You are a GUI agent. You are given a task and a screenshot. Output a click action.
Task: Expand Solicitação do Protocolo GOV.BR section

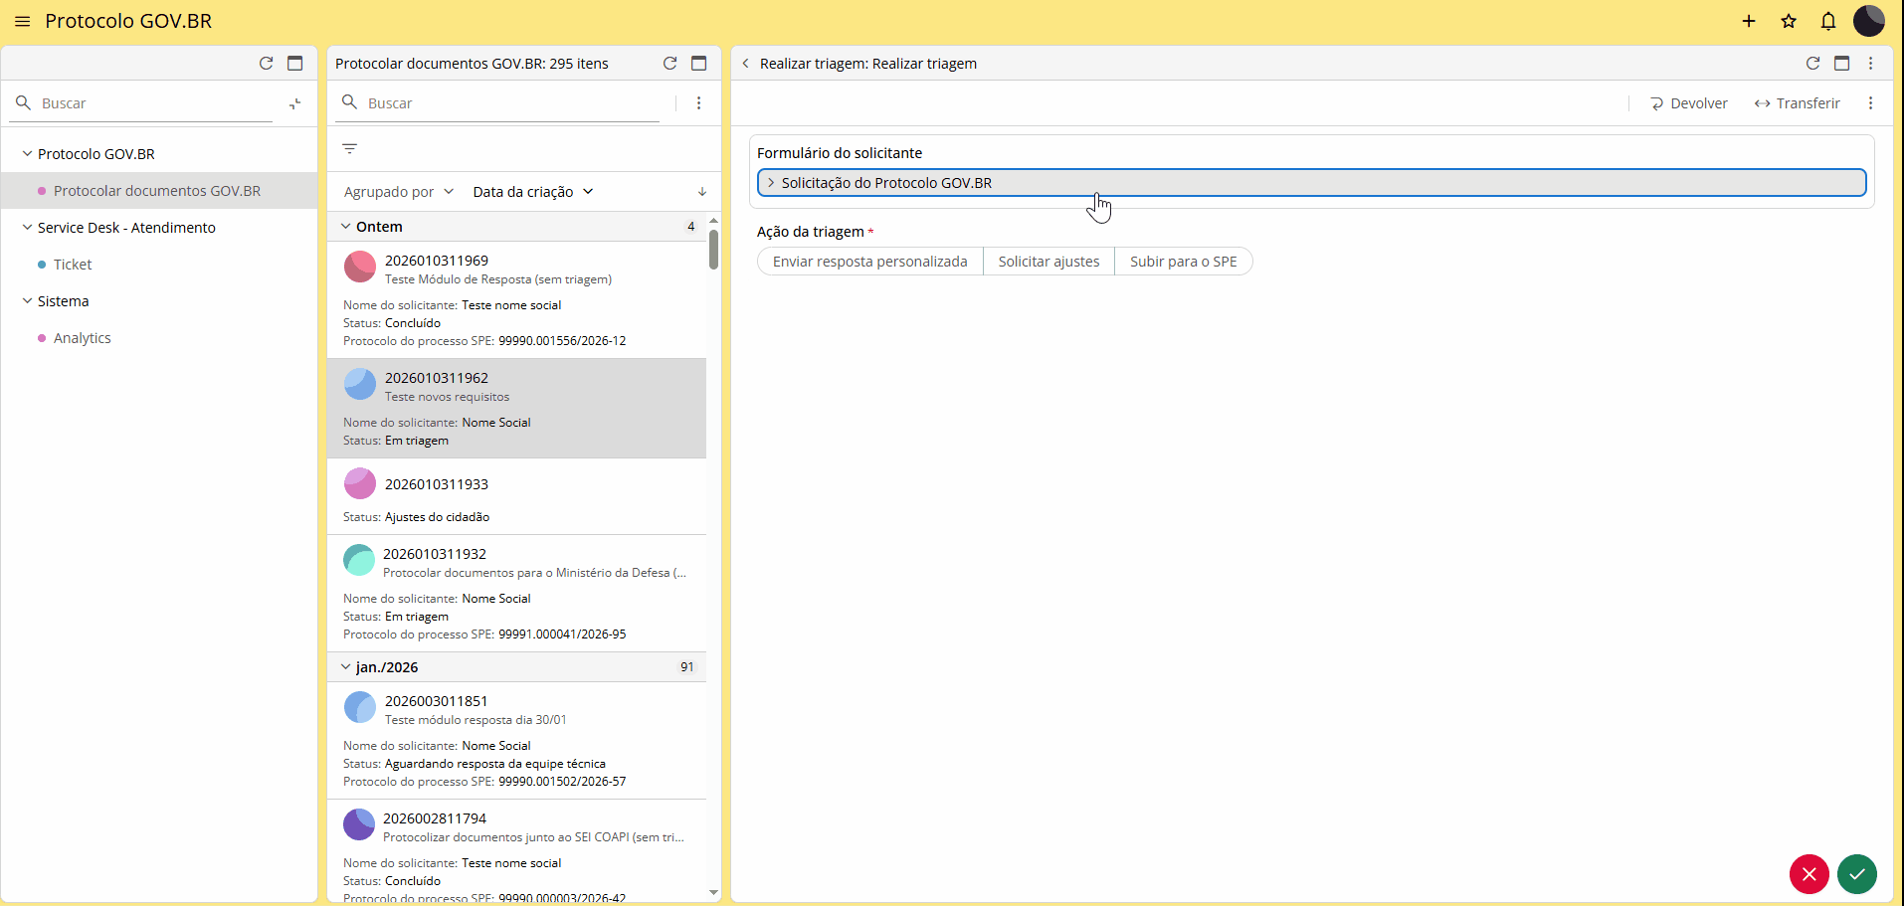pyautogui.click(x=1311, y=183)
